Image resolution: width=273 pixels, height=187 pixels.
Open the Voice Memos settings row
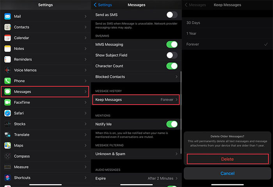point(46,70)
